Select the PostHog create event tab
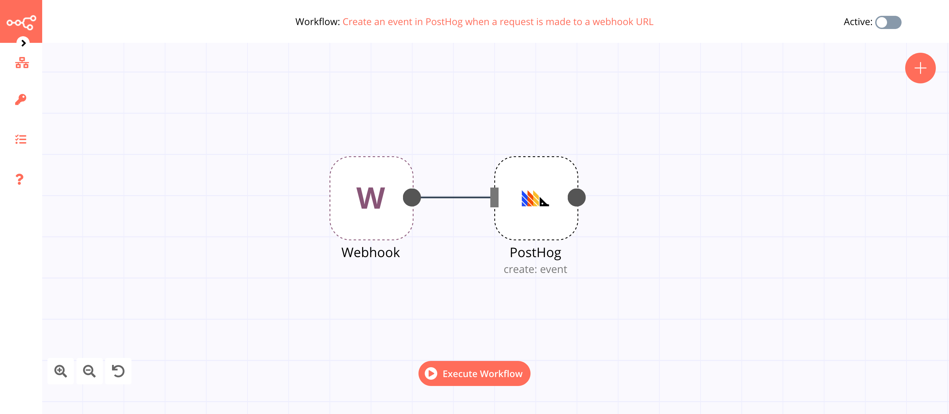Image resolution: width=949 pixels, height=414 pixels. point(535,197)
